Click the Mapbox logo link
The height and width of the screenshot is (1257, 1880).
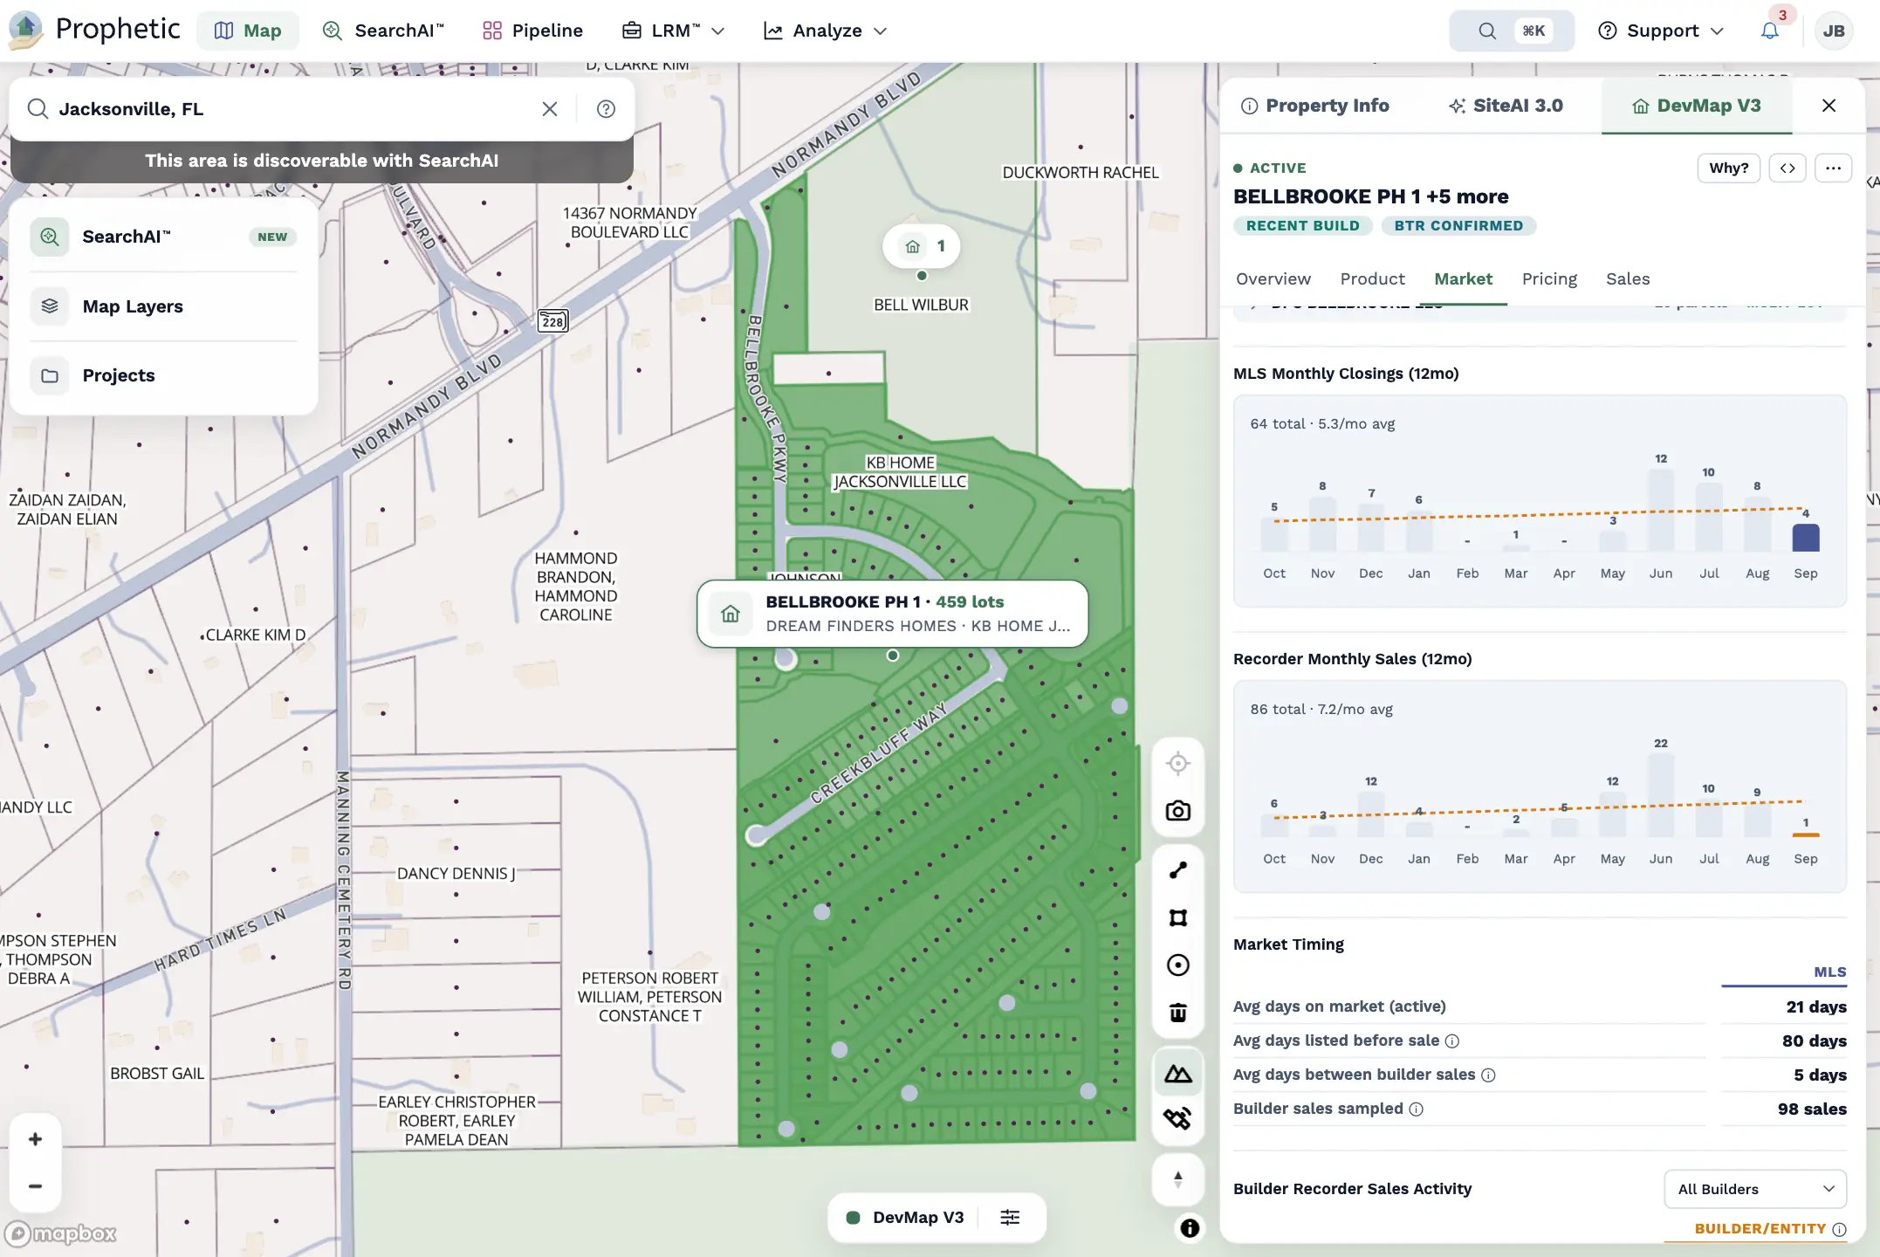(x=61, y=1233)
